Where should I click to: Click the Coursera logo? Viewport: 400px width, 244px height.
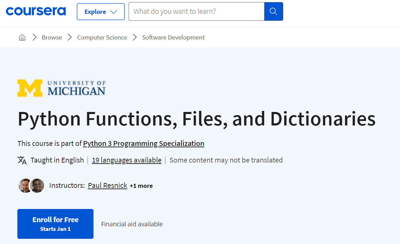(x=35, y=11)
